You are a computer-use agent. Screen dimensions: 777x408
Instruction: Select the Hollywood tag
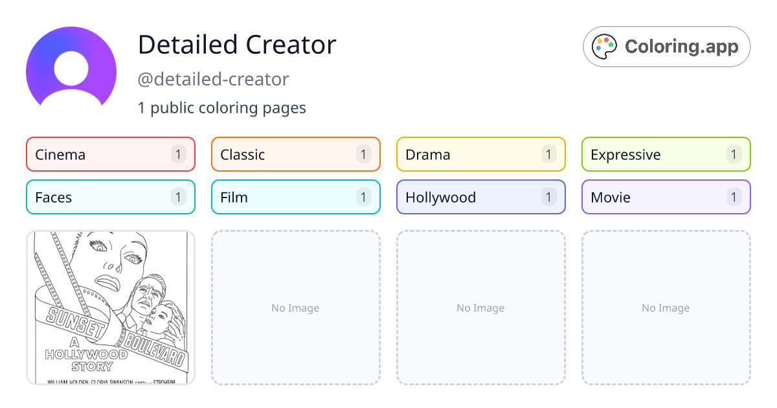click(x=481, y=197)
